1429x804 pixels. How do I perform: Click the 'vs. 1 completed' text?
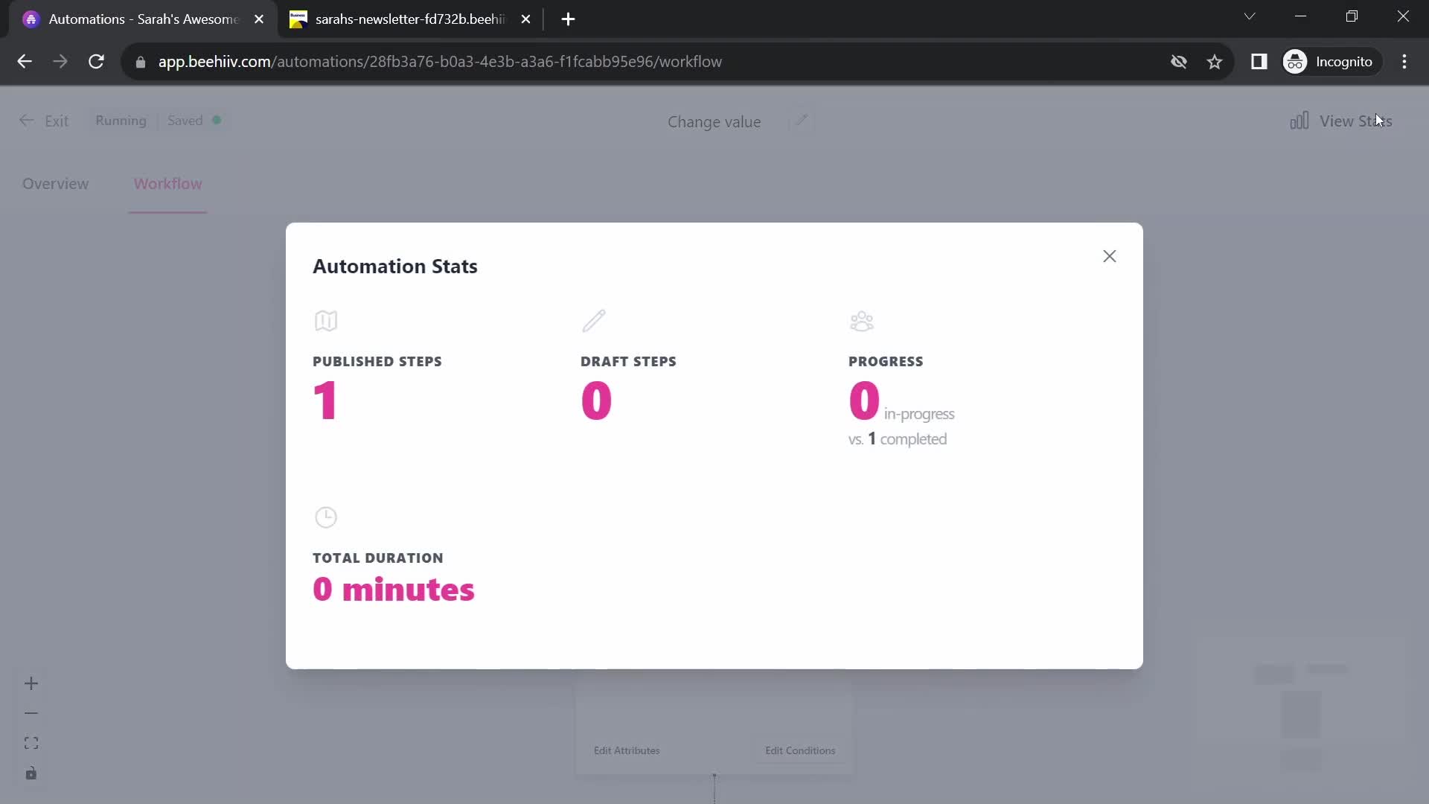pos(898,439)
